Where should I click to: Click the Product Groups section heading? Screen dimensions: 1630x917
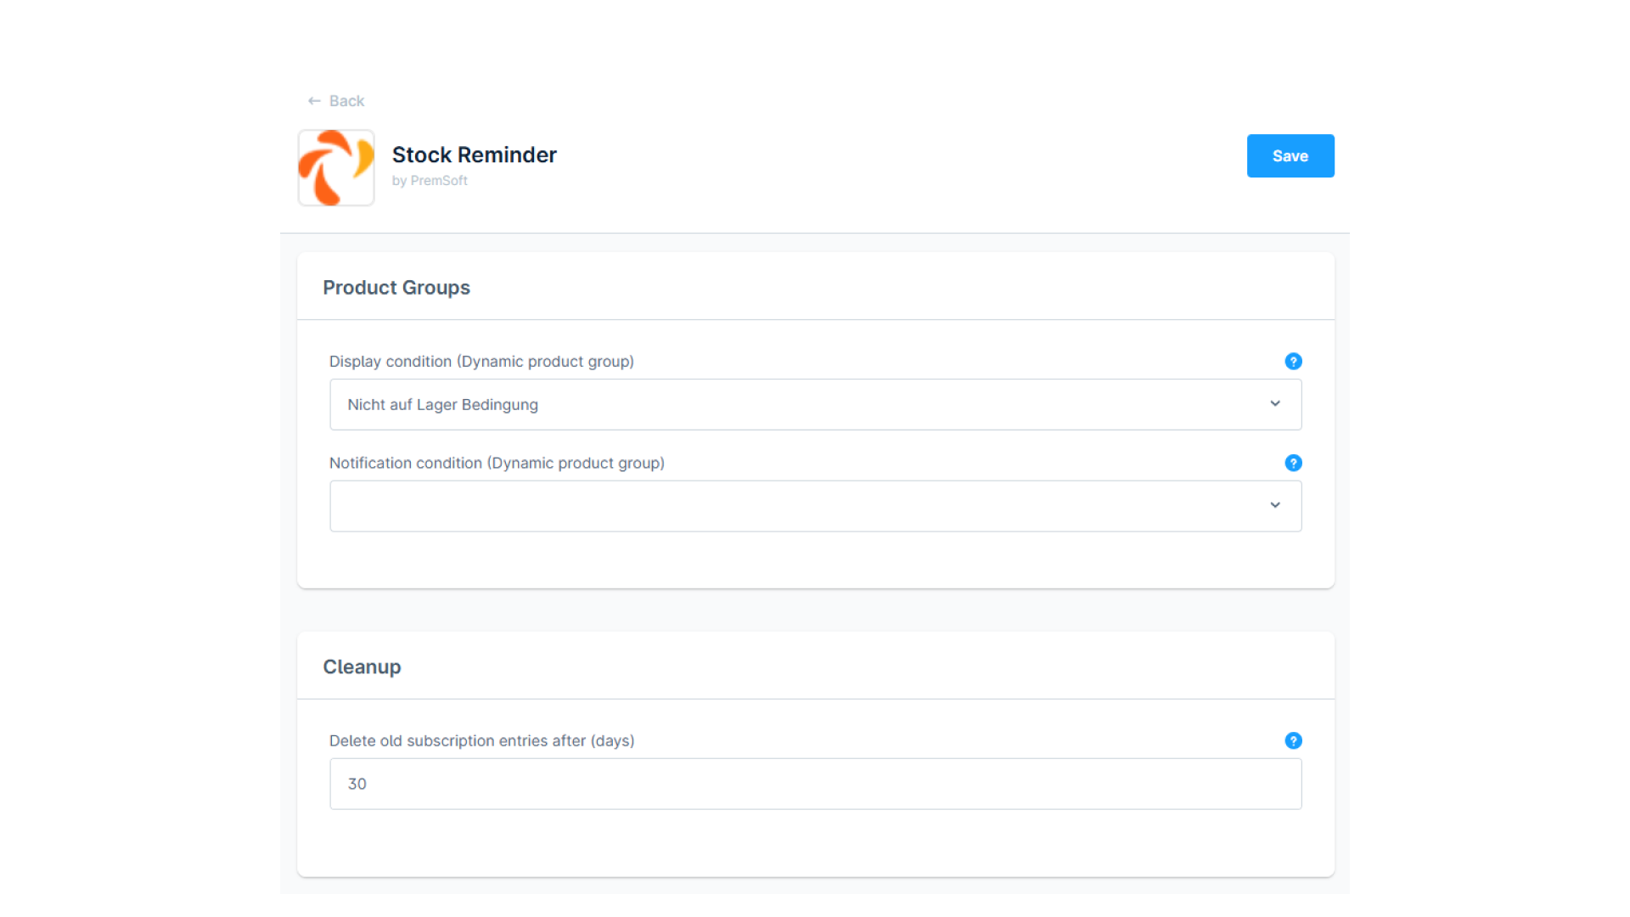pos(396,288)
